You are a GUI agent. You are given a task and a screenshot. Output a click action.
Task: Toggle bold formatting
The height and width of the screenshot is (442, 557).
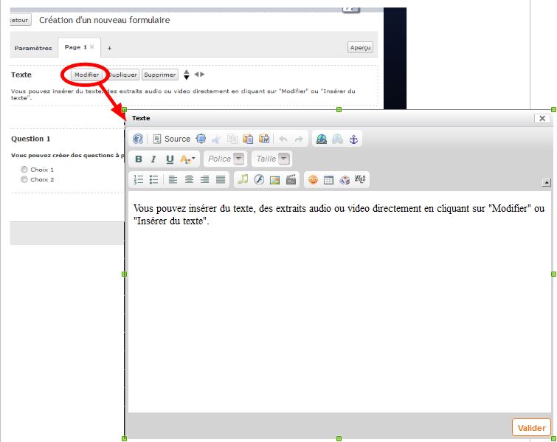[139, 159]
